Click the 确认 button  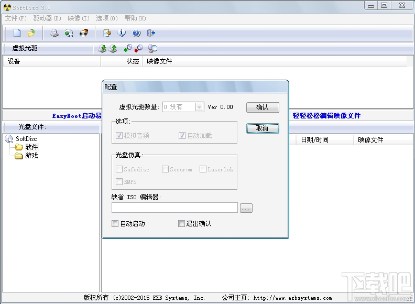(263, 107)
